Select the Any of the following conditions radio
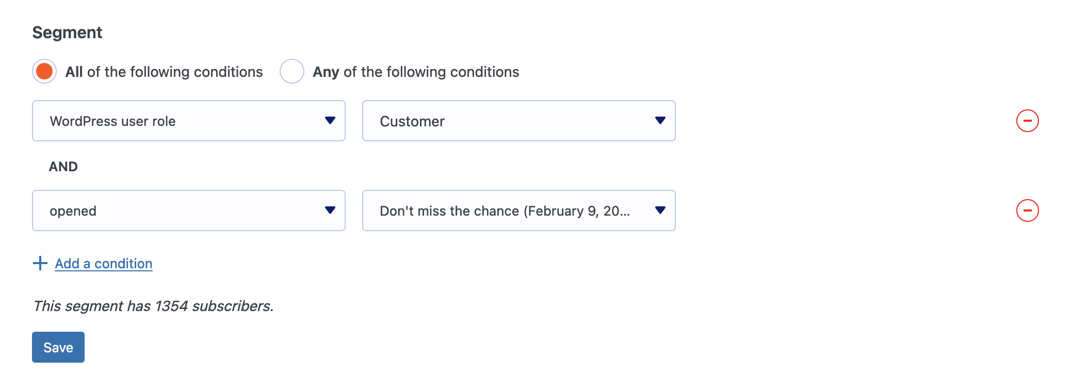This screenshot has height=390, width=1071. click(292, 71)
